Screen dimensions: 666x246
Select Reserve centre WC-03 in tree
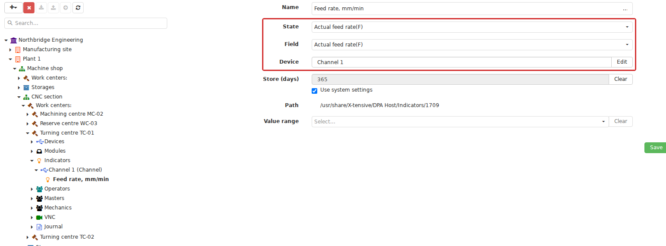click(69, 123)
